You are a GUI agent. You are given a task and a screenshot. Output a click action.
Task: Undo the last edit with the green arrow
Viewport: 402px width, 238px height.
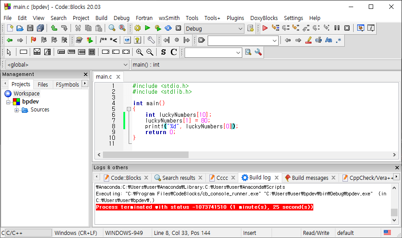click(x=54, y=28)
